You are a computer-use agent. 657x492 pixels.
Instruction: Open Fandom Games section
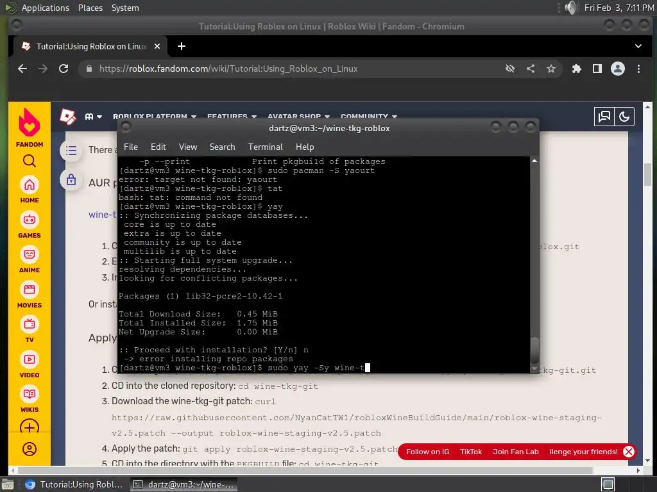tap(30, 224)
